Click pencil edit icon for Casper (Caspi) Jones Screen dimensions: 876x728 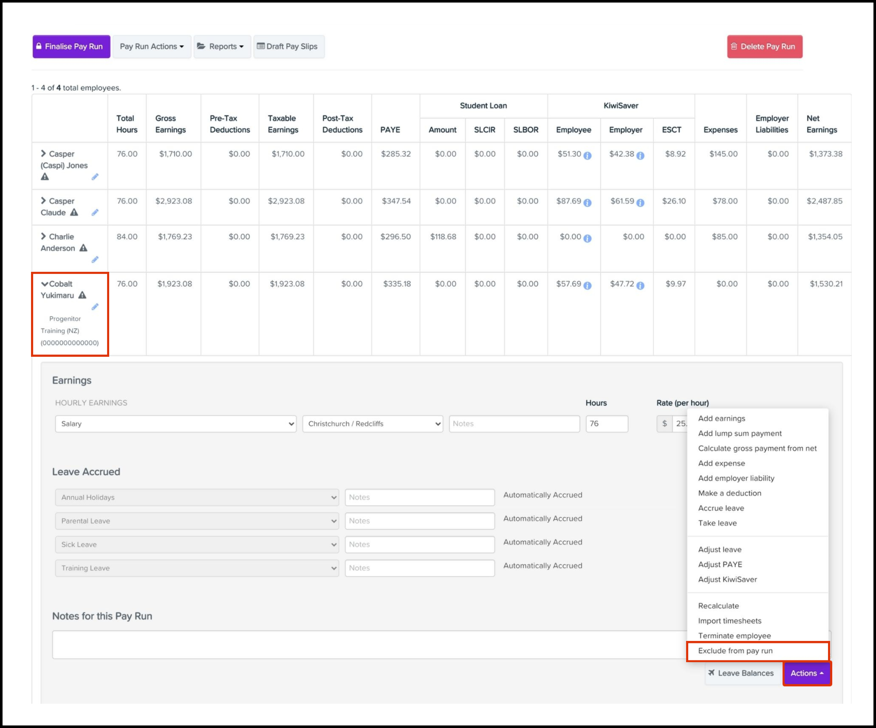pyautogui.click(x=95, y=177)
